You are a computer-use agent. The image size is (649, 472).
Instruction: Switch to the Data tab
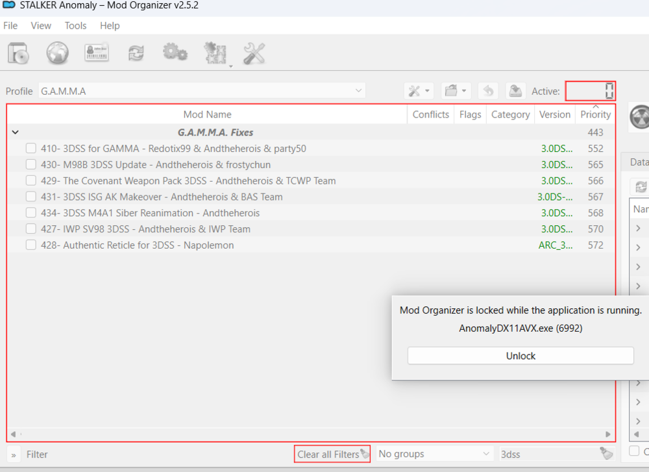point(637,162)
